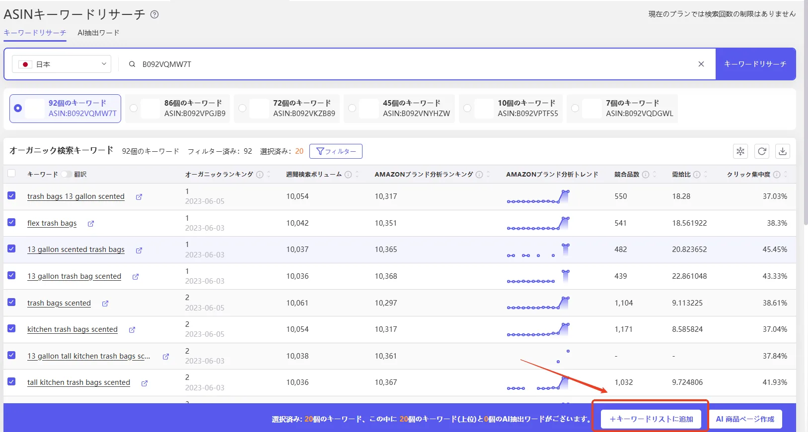Screen dimensions: 808x432
Task: Open the 日本 marketplace dropdown
Action: pyautogui.click(x=62, y=64)
